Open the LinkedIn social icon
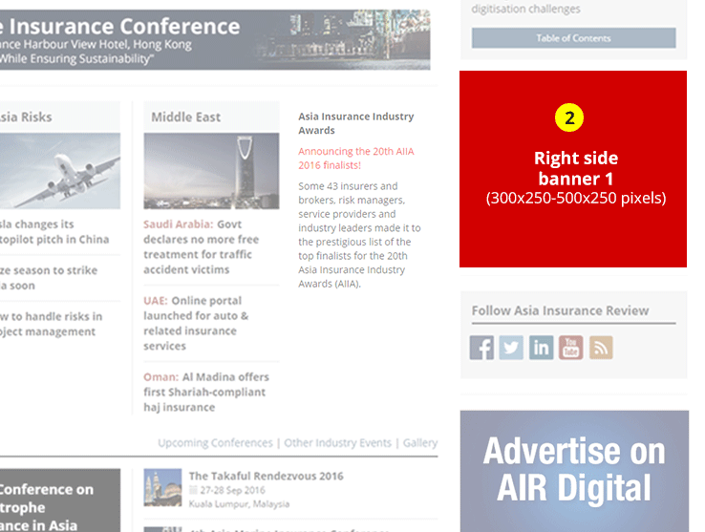The width and height of the screenshot is (705, 532). coord(542,348)
